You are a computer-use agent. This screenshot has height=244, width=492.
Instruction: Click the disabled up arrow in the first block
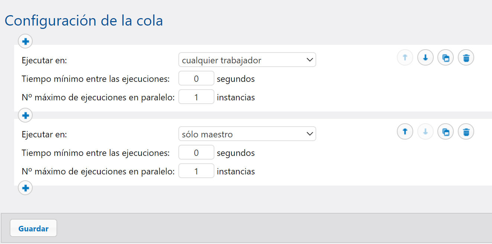coord(405,58)
